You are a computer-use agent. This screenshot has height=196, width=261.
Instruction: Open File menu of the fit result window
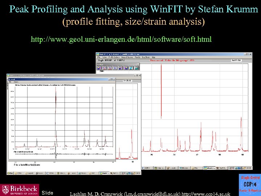(10, 82)
